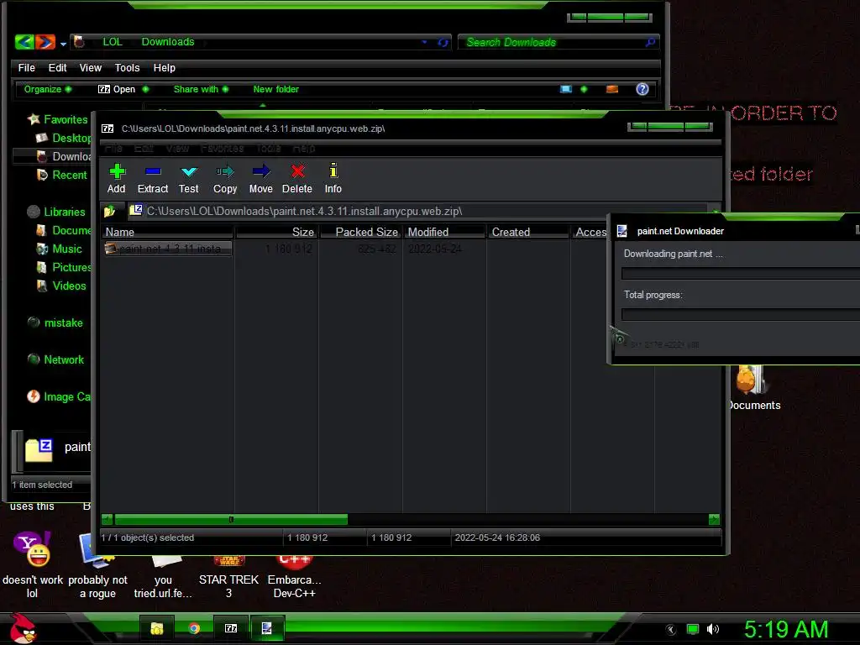Go up one folder level in 7-Zip
860x645 pixels.
pos(110,211)
